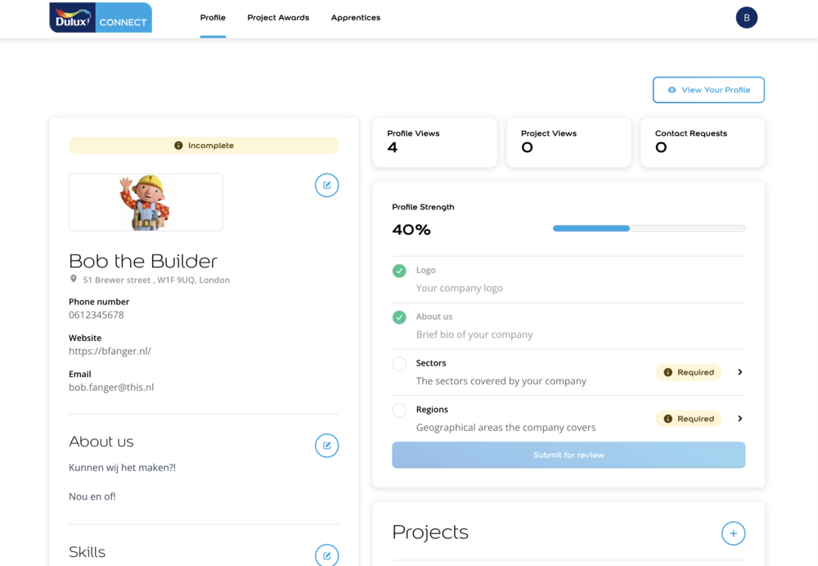Select the empty Sectors circle

[399, 364]
